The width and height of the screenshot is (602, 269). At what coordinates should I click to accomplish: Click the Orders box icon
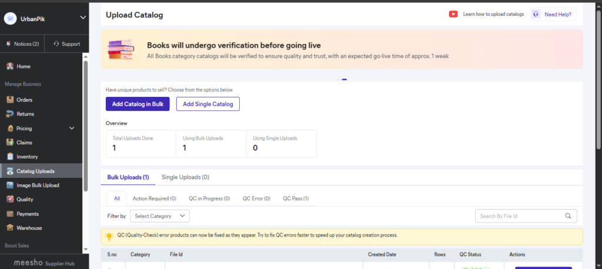point(10,100)
